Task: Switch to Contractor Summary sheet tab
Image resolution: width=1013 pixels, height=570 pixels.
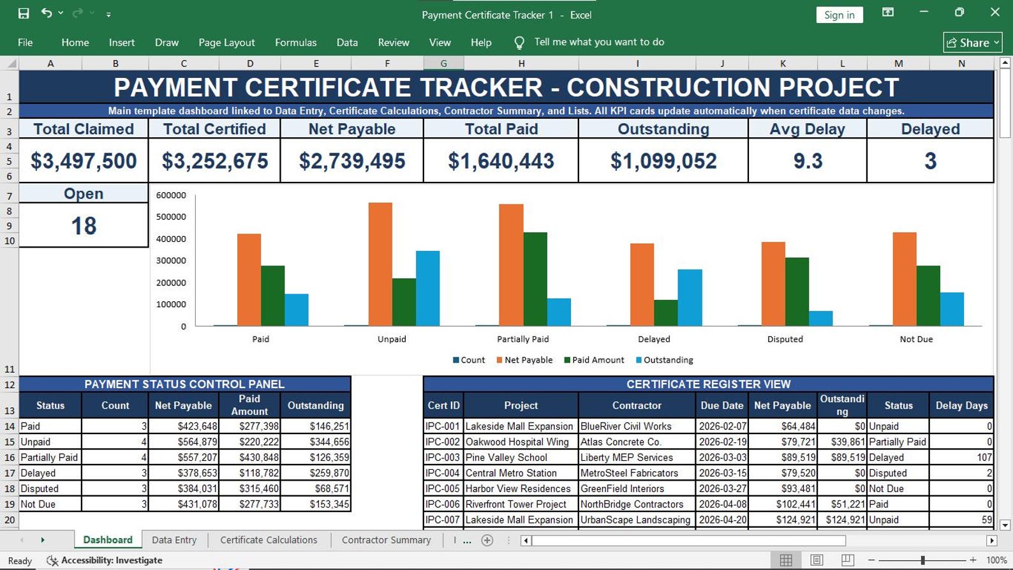Action: [x=386, y=539]
